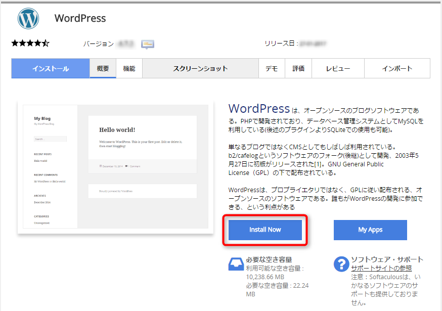This screenshot has height=311, width=442.
Task: Click the ソフトウェア・サポート heading
Action: pyautogui.click(x=387, y=259)
